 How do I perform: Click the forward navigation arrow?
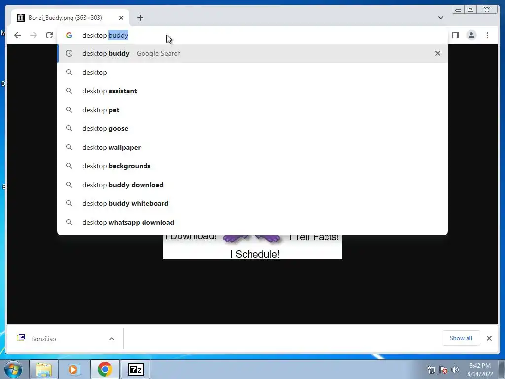(34, 35)
